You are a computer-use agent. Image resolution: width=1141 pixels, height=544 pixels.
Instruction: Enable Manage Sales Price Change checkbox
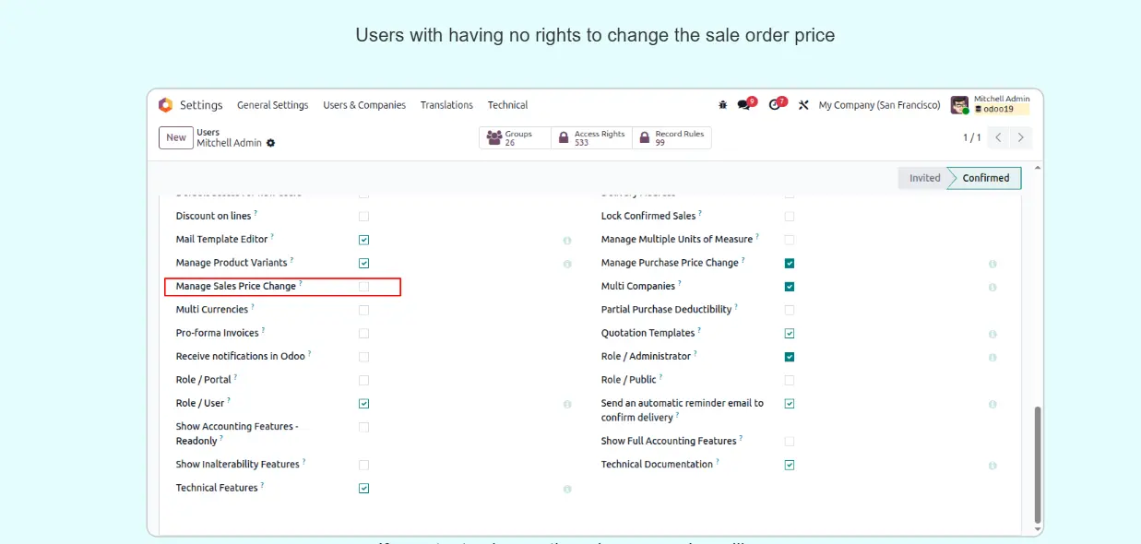point(363,287)
